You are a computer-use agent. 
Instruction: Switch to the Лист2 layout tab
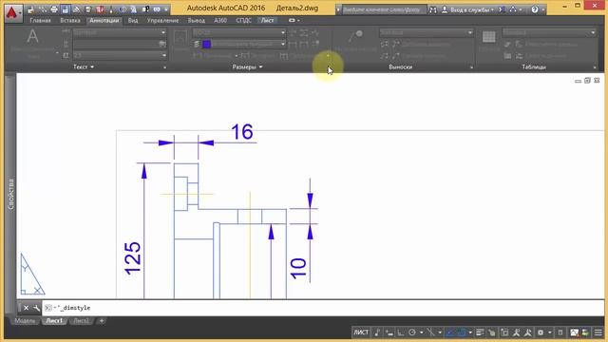point(81,321)
